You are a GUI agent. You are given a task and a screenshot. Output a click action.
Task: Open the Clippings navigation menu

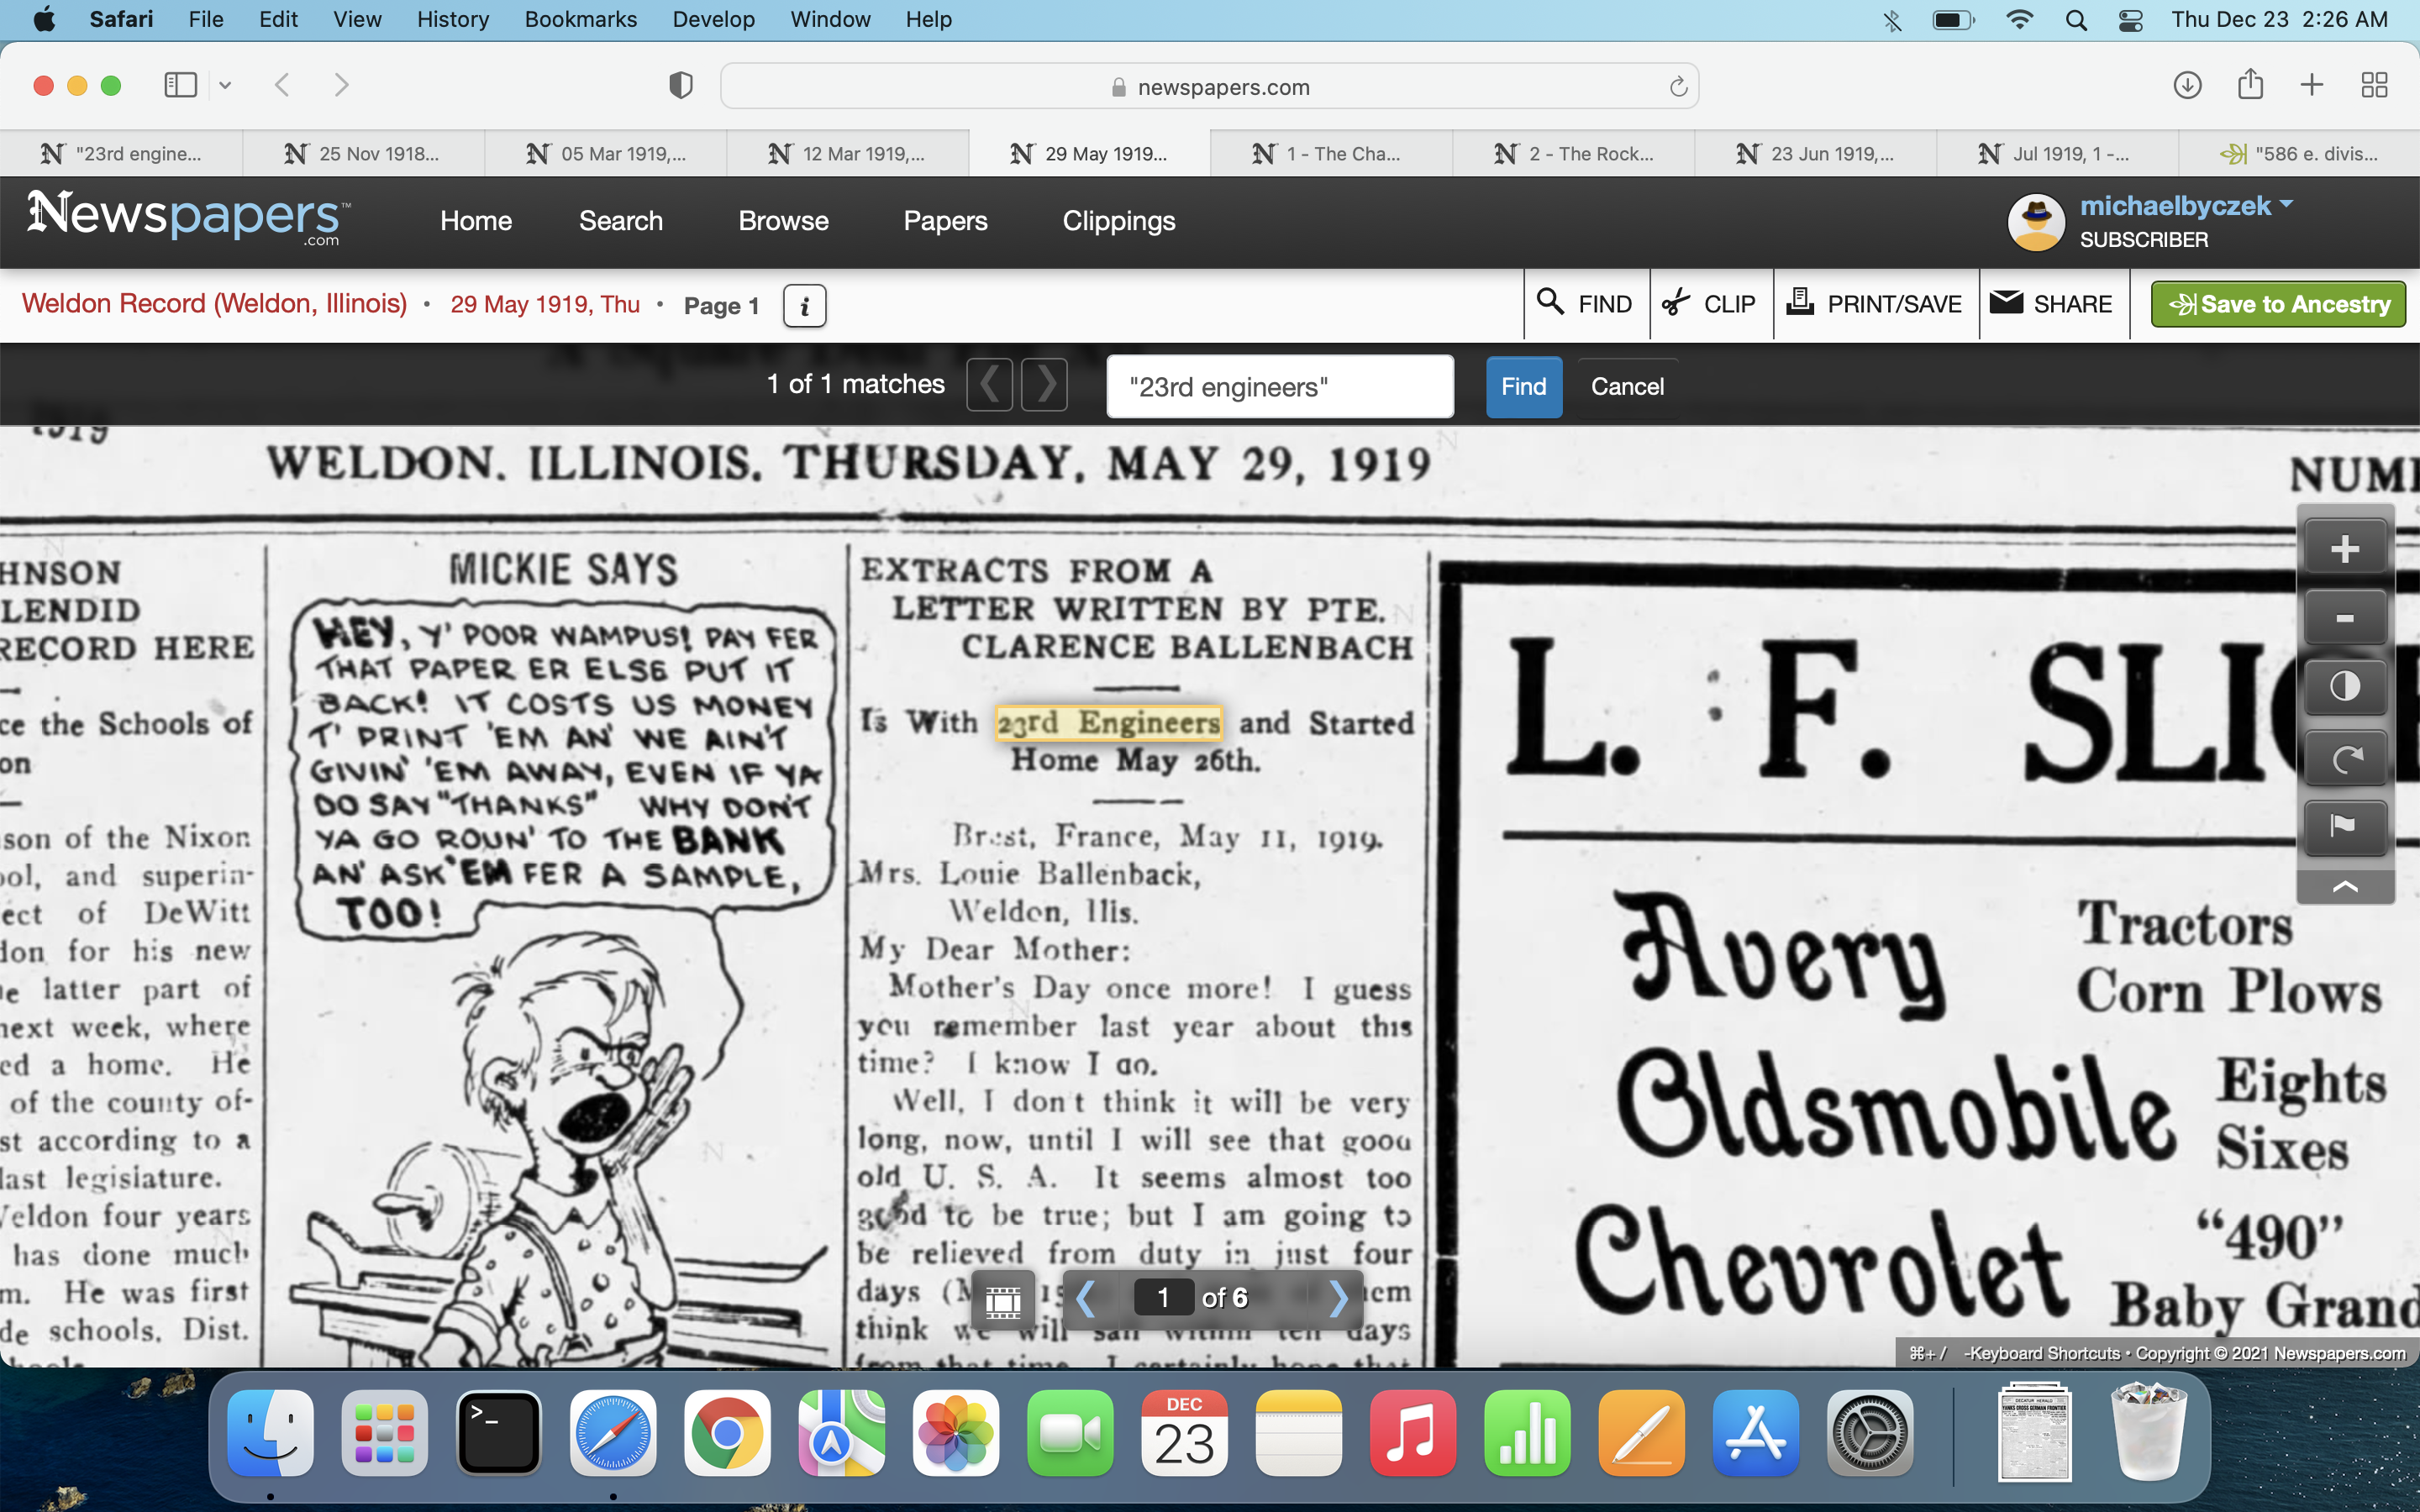pyautogui.click(x=1118, y=221)
